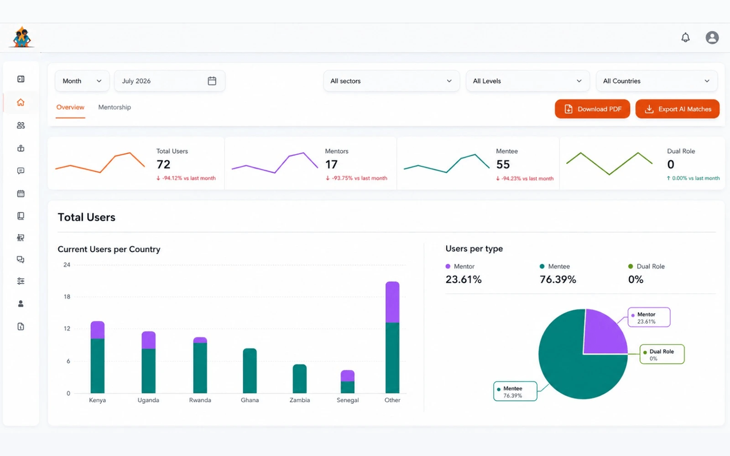Click the Senegal bar in the chart
Screen dimensions: 730x456
(348, 382)
